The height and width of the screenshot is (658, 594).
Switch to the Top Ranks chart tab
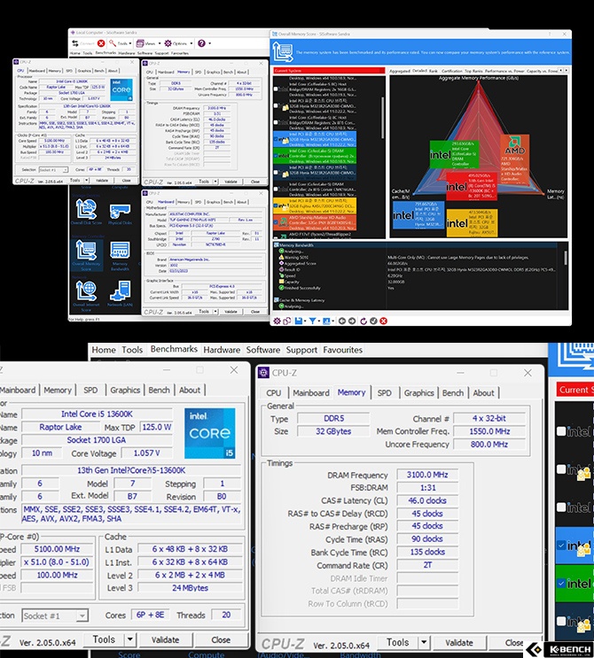[x=473, y=71]
